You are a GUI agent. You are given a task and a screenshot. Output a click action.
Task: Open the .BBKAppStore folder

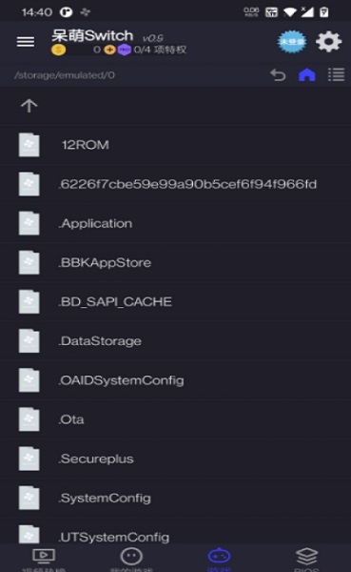[x=175, y=263]
